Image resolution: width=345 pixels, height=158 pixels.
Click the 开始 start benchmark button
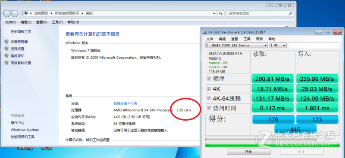(x=249, y=152)
